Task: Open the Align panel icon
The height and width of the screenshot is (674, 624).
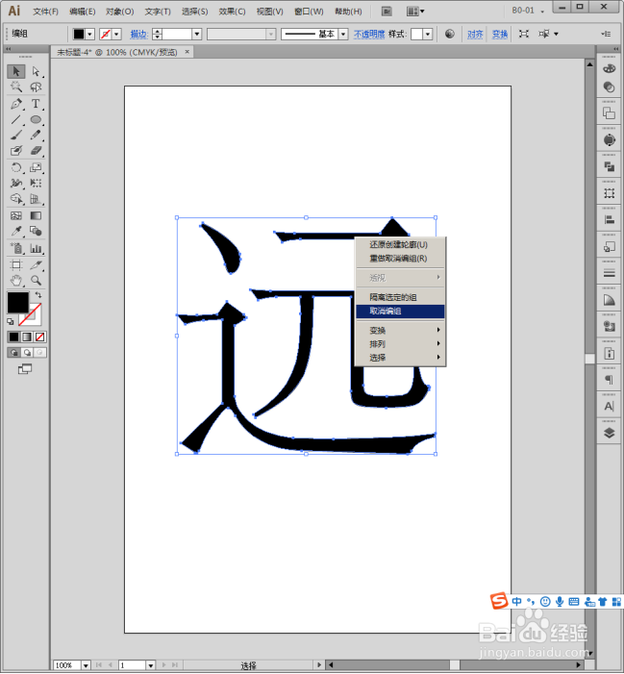Action: pos(609,219)
